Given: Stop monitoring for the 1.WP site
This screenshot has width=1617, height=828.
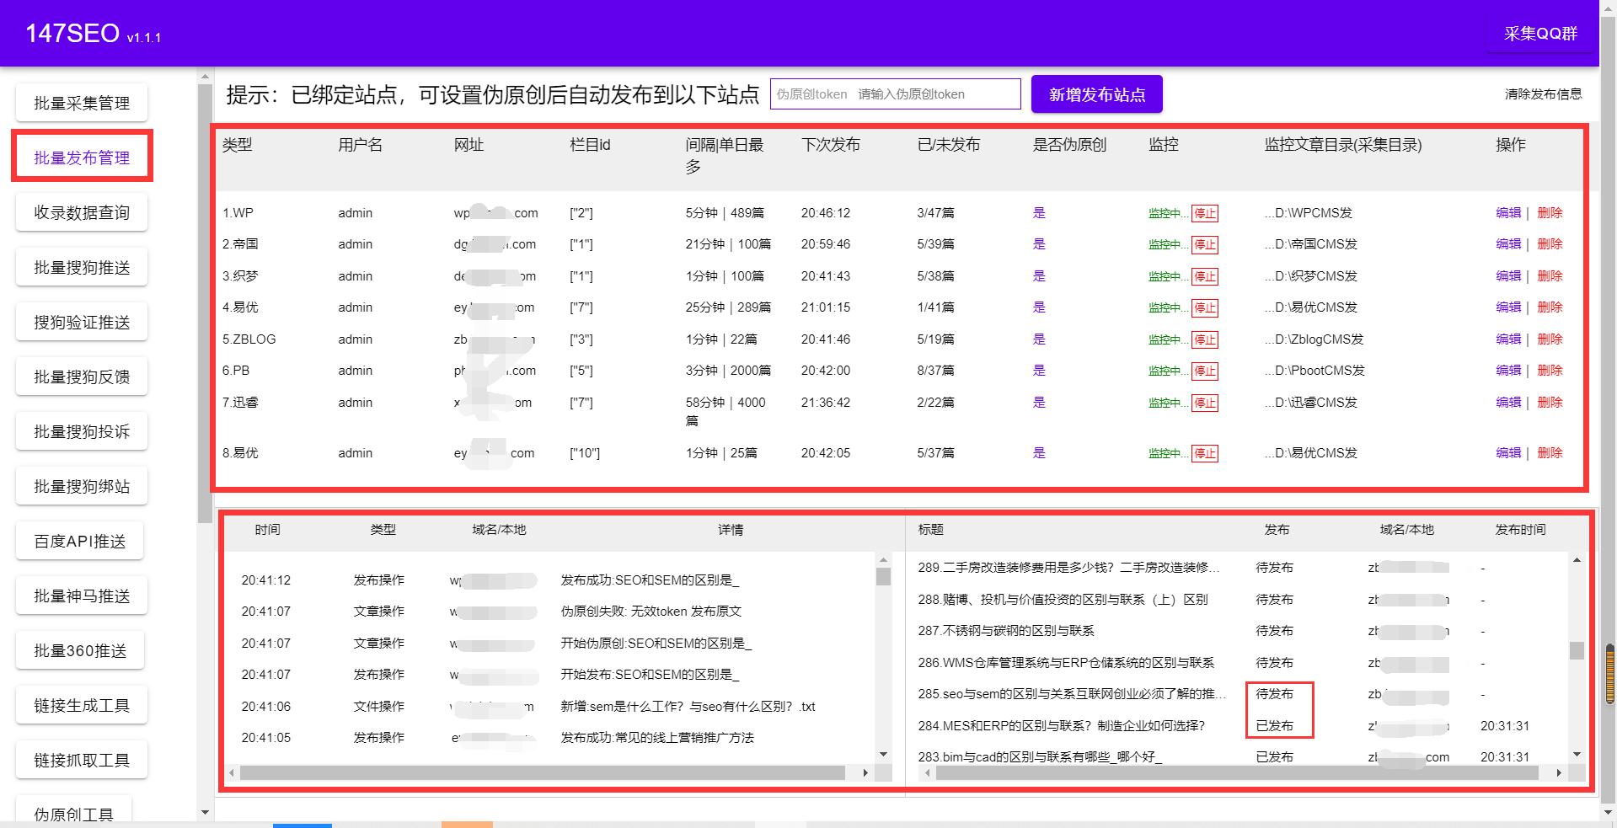Looking at the screenshot, I should click(1205, 213).
